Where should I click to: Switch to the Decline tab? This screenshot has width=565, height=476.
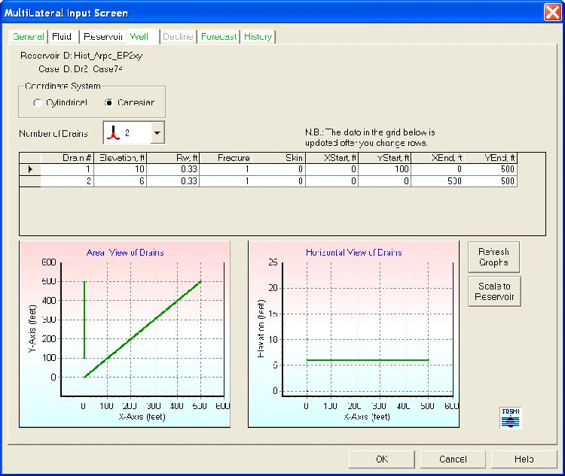tap(178, 36)
